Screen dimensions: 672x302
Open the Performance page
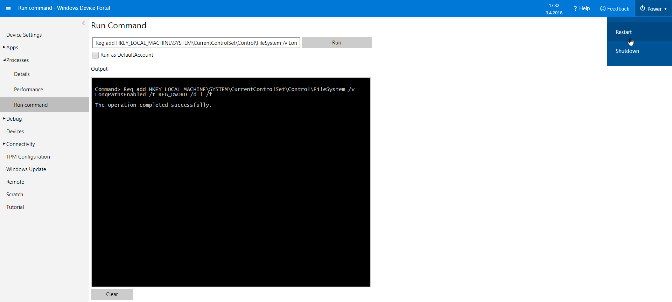[x=28, y=90]
